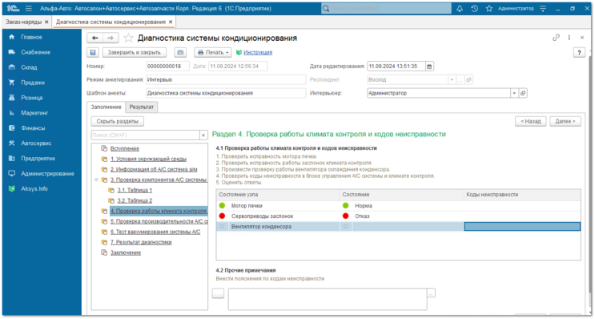Click the Завершить и закрыть button
The height and width of the screenshot is (319, 595).
click(x=134, y=52)
